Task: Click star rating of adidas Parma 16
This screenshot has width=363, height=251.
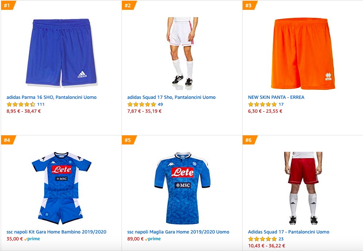Action: click(x=21, y=104)
